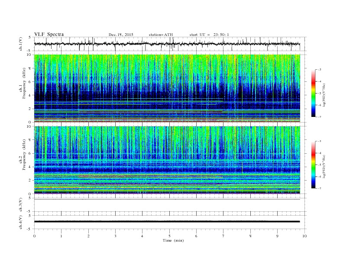Viewport: 343px width, 265px height.
Task: Click the "ch.1(V)" waveform axis label
Action: coord(21,44)
